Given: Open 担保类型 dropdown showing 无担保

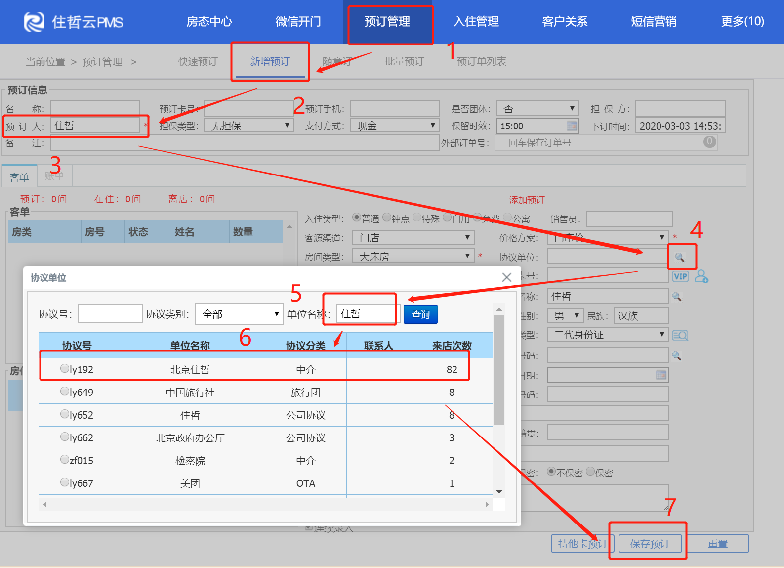Looking at the screenshot, I should point(249,126).
